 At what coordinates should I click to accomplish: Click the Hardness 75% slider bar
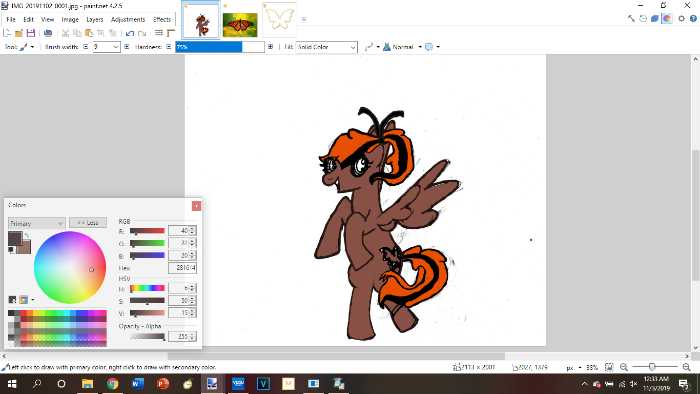(220, 47)
